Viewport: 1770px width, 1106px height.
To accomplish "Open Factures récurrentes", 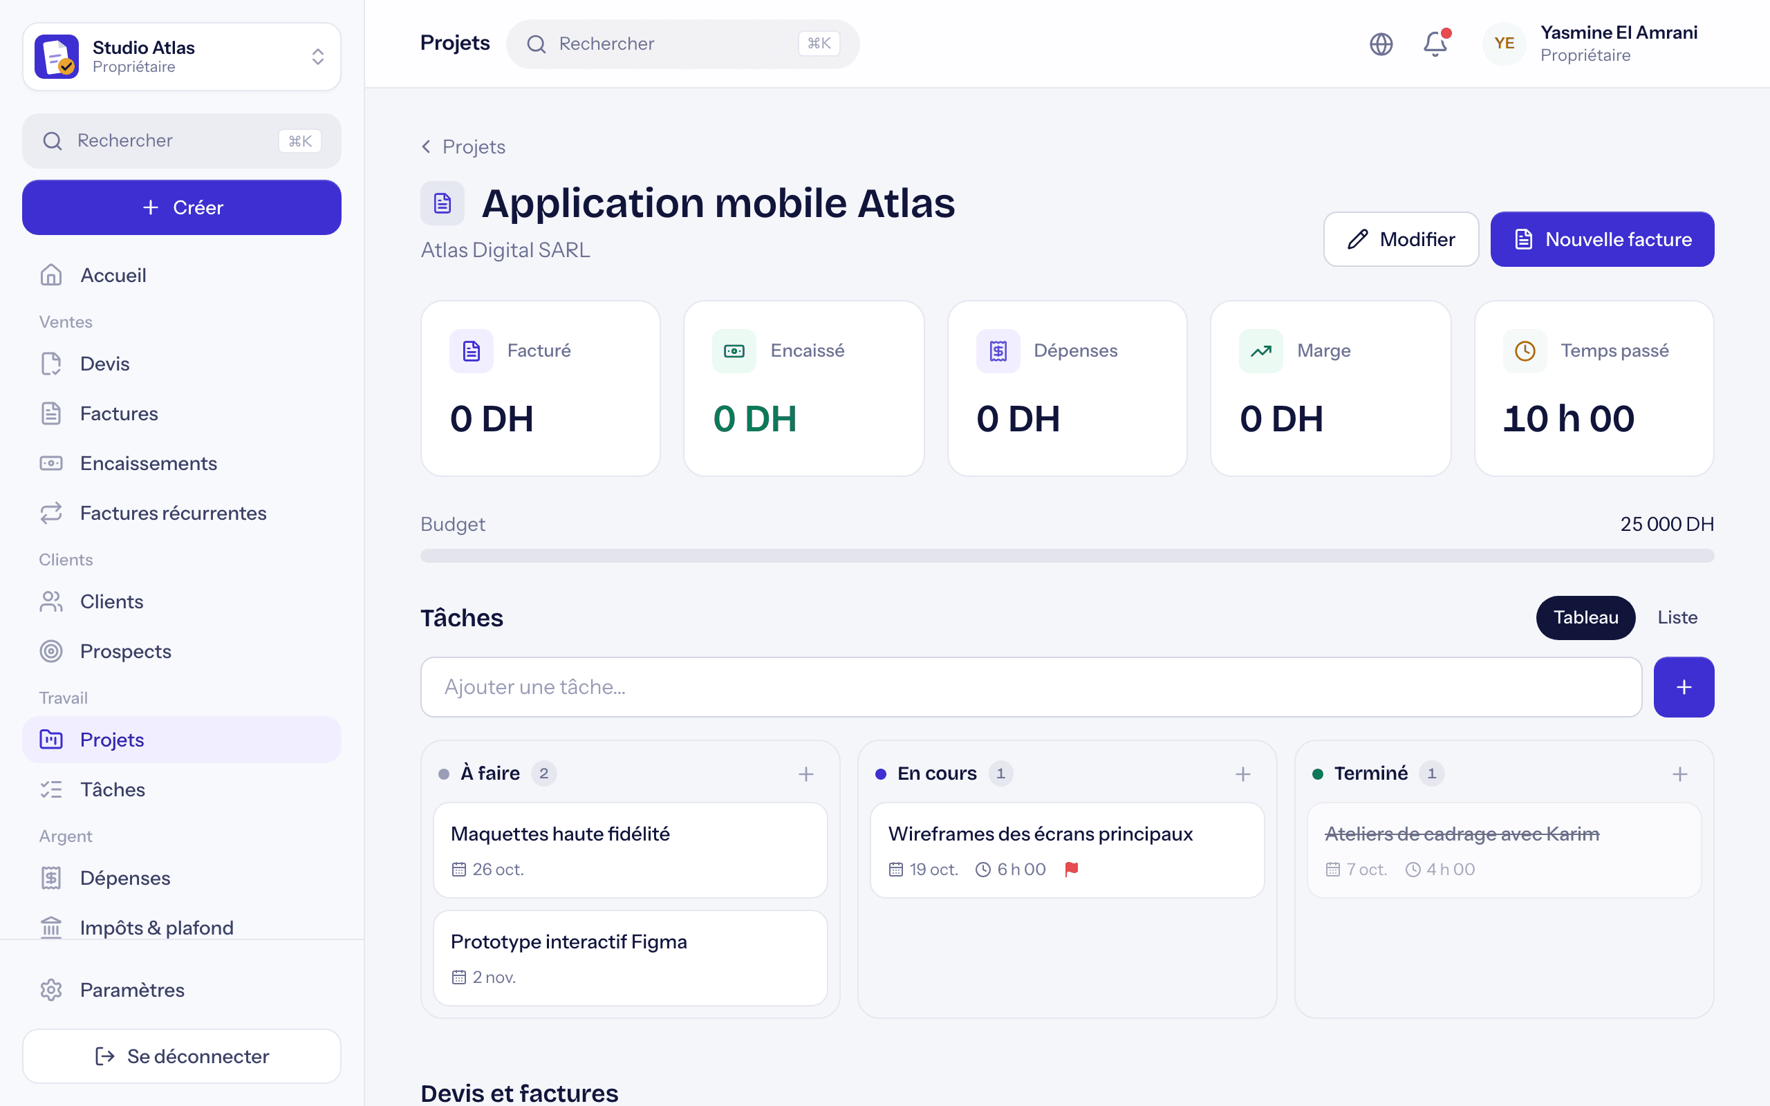I will pyautogui.click(x=181, y=513).
